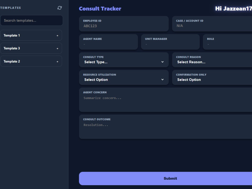This screenshot has width=252, height=189.
Task: Focus the Employee ID field
Action: [124, 24]
